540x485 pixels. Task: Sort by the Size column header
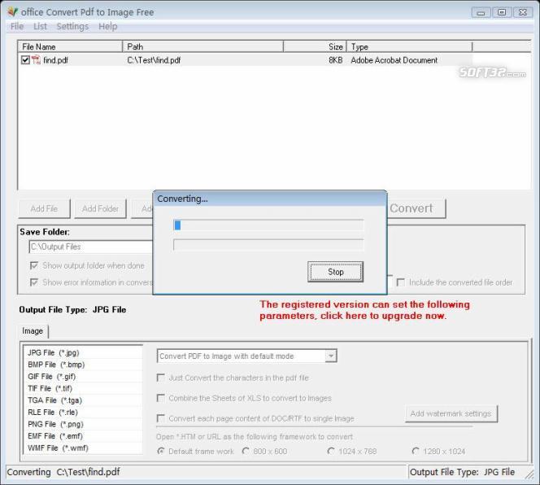click(315, 46)
